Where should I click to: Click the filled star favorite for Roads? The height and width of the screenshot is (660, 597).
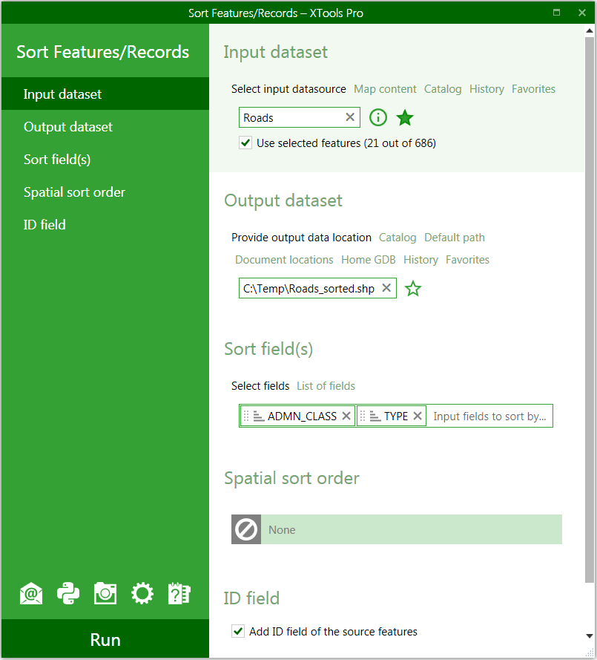coord(405,117)
